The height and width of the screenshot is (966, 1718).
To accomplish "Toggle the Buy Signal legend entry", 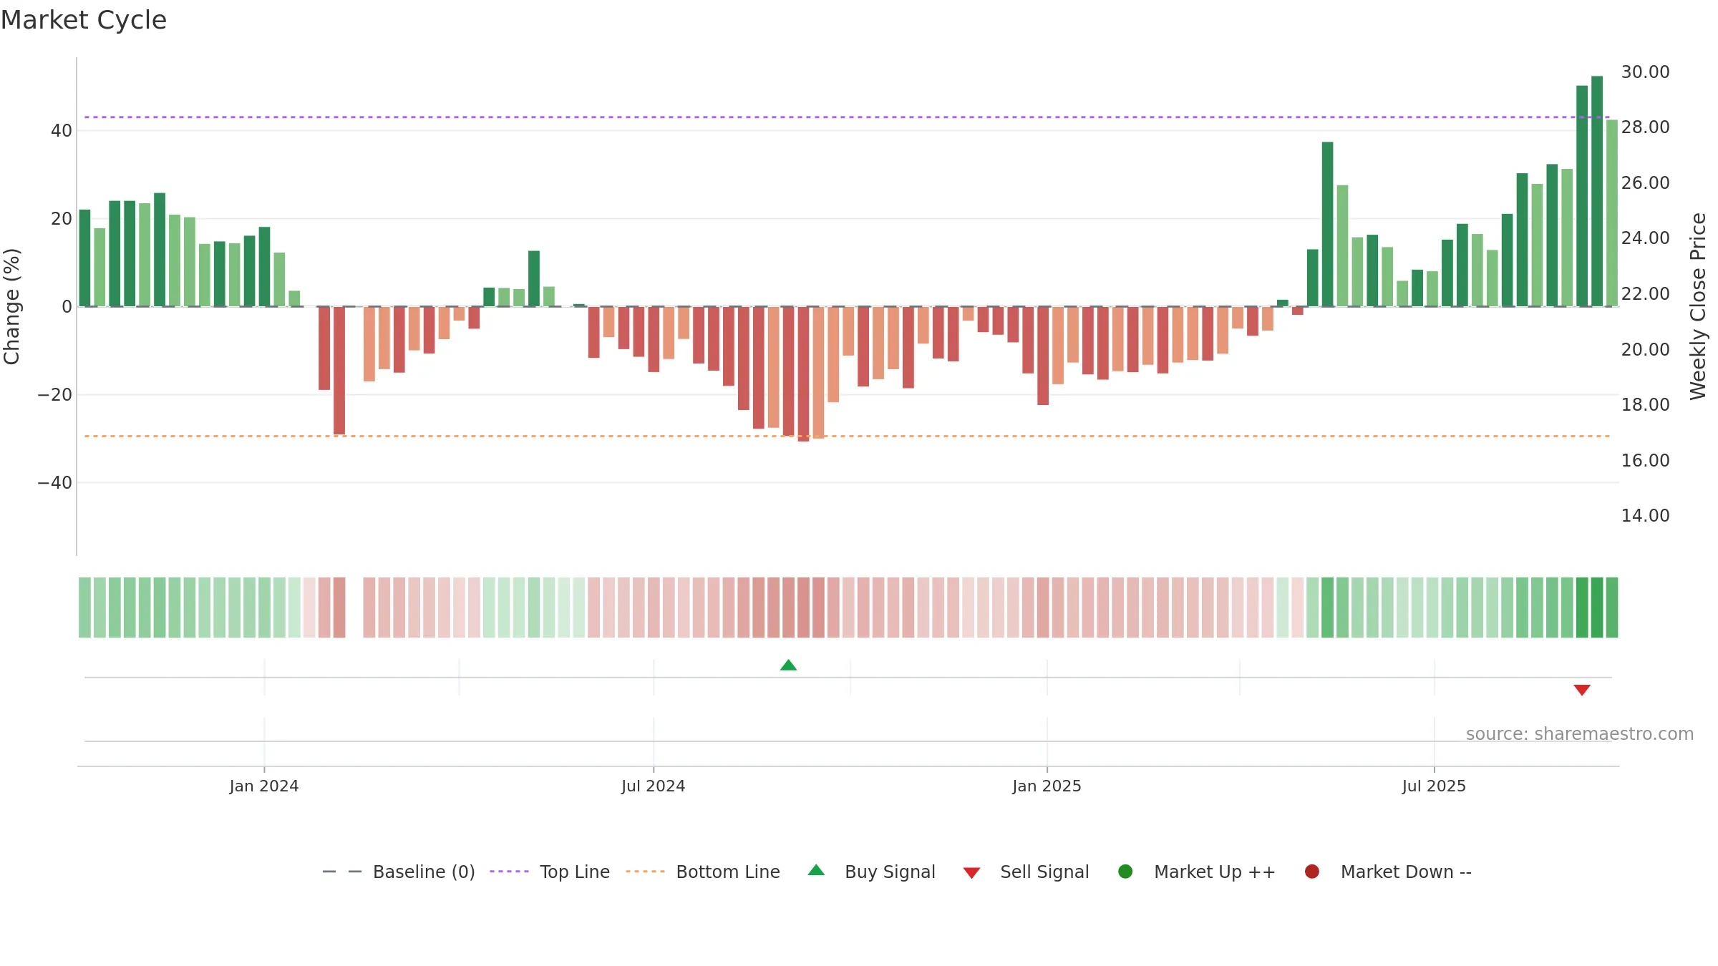I will coord(871,872).
